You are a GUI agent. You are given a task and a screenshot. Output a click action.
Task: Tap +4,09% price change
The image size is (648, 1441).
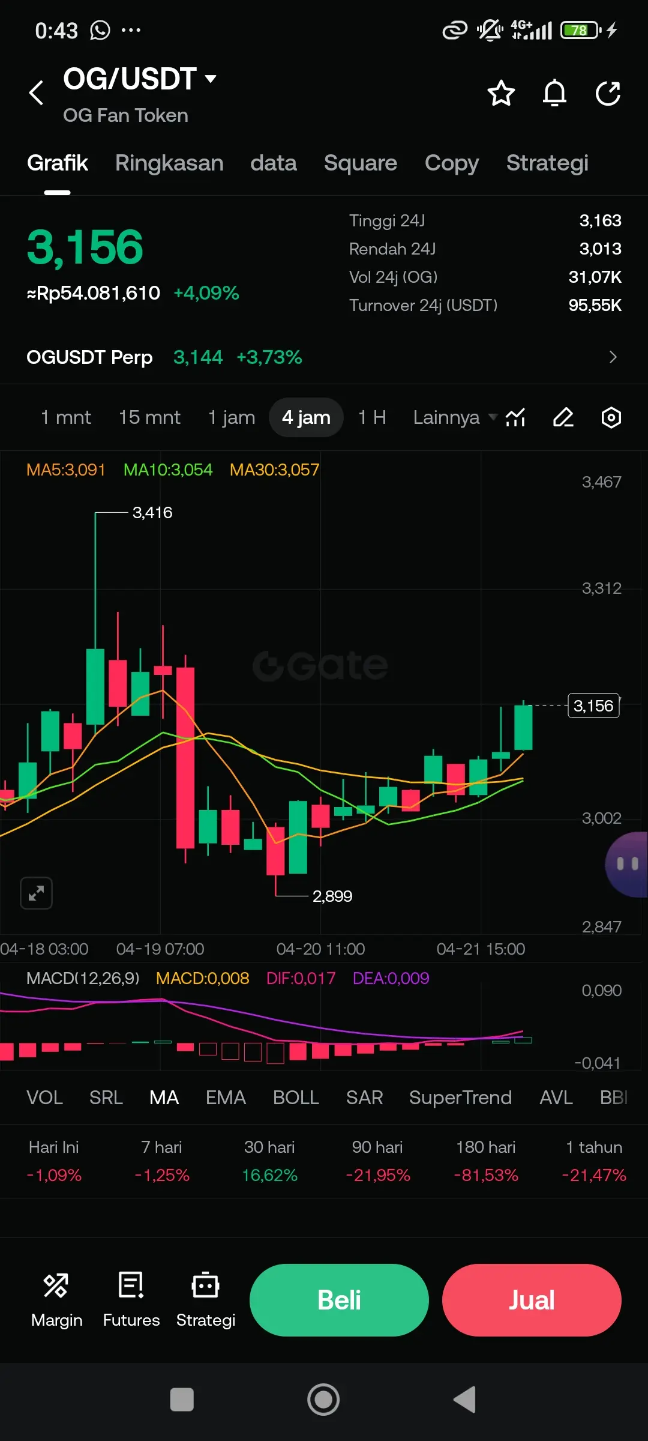pyautogui.click(x=206, y=293)
